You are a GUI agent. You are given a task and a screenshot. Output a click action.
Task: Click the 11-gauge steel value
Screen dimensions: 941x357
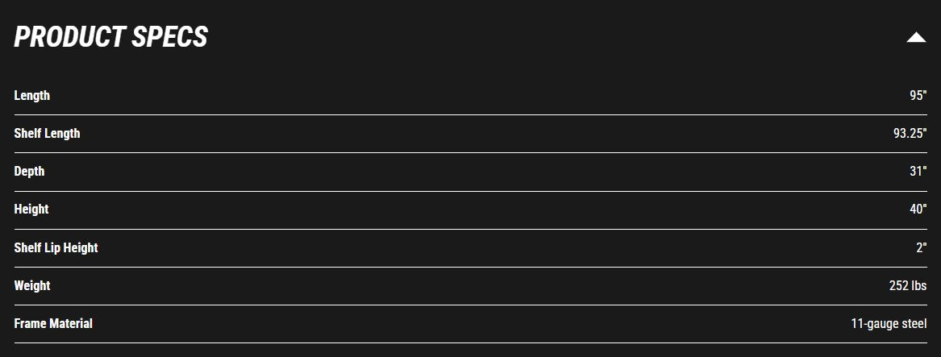point(889,323)
